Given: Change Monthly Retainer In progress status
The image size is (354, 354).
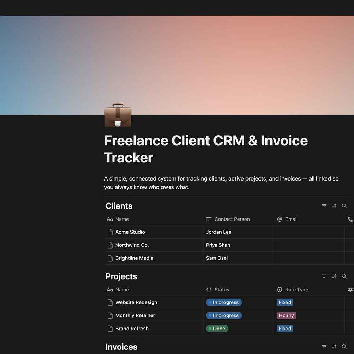Looking at the screenshot, I should pos(224,315).
